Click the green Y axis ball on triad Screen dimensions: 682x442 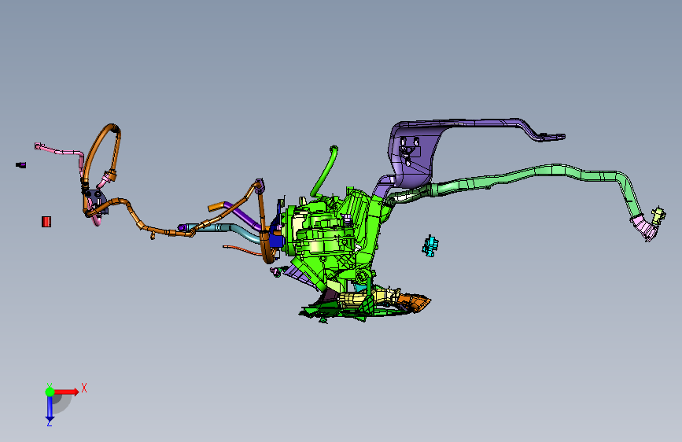click(x=50, y=392)
